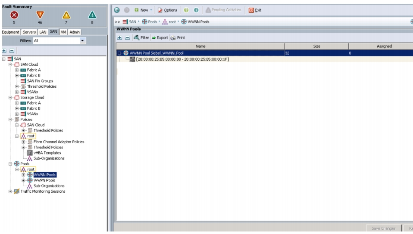The width and height of the screenshot is (413, 234).
Task: Click the major faults orange triangle icon
Action: 40,15
